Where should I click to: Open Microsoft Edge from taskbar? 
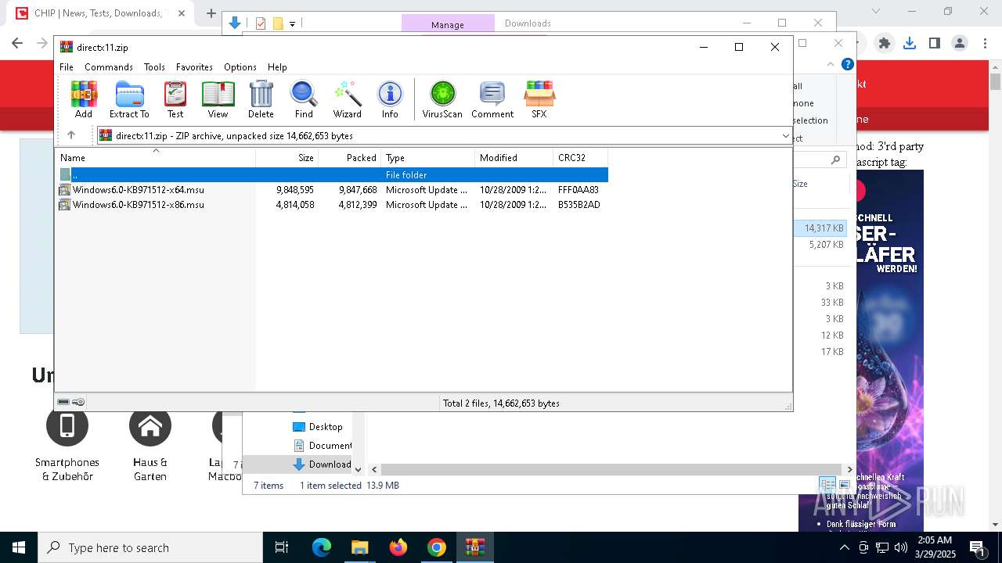pos(322,547)
